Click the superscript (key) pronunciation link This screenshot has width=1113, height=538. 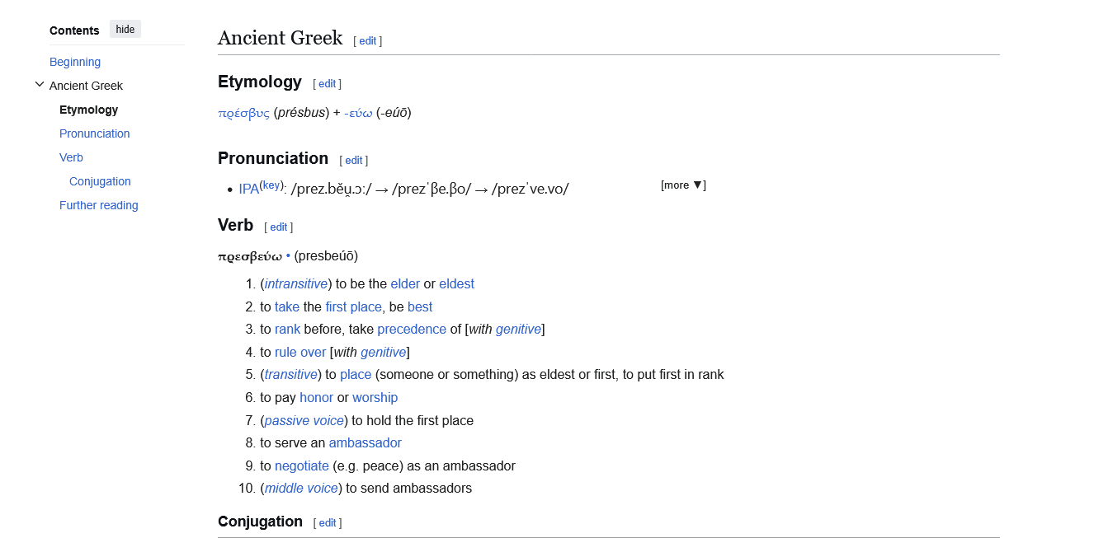(x=271, y=185)
